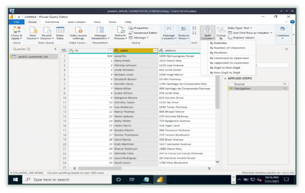
Task: Click the sort ascending icon
Action: point(194,28)
